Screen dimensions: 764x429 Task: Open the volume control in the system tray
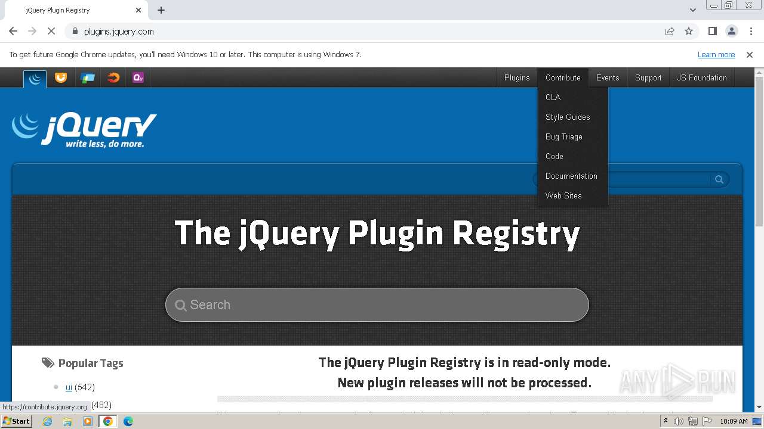coord(679,421)
